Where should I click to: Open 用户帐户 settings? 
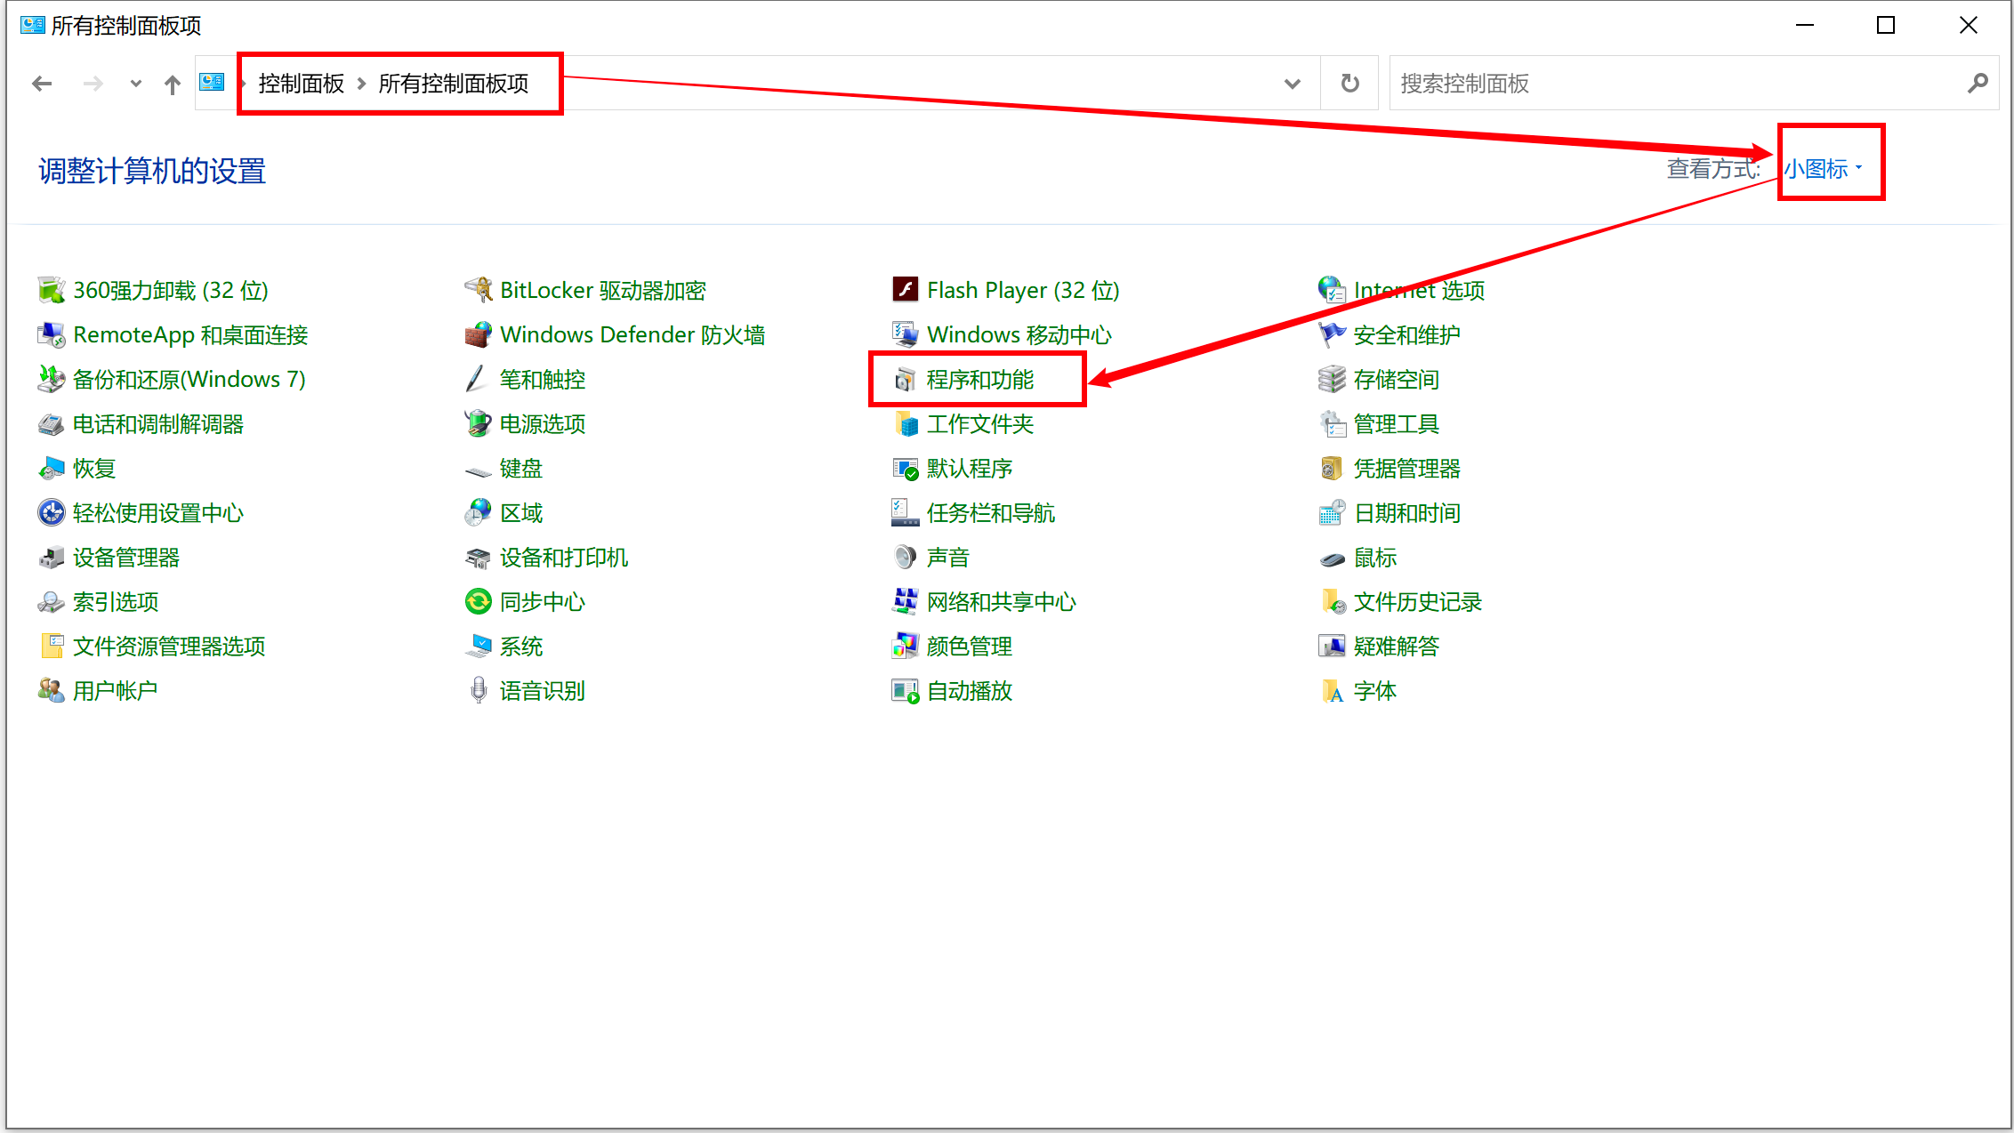point(115,690)
